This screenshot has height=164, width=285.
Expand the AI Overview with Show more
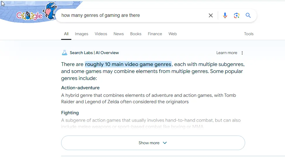[x=153, y=143]
